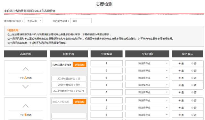Click the 获取院校 button for 平行B志愿
This screenshot has width=205, height=120.
pos(80,101)
